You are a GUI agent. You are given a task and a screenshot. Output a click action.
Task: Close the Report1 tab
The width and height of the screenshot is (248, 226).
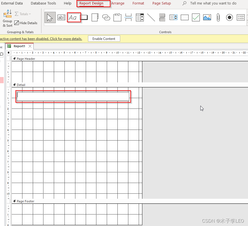[30, 46]
